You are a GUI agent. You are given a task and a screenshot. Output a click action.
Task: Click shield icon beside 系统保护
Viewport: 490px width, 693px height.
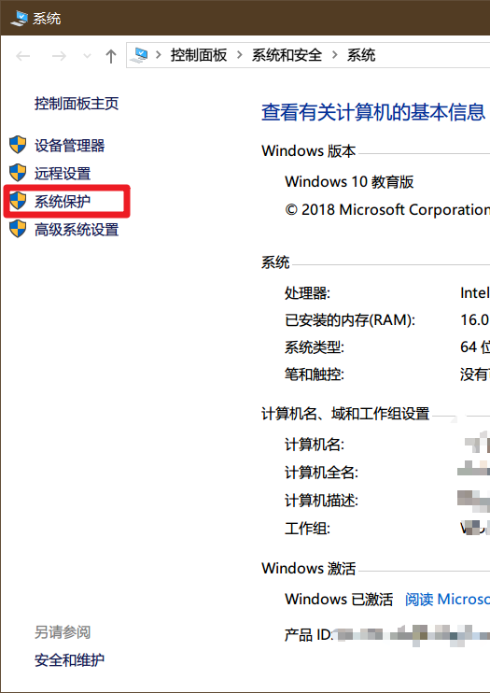click(18, 201)
